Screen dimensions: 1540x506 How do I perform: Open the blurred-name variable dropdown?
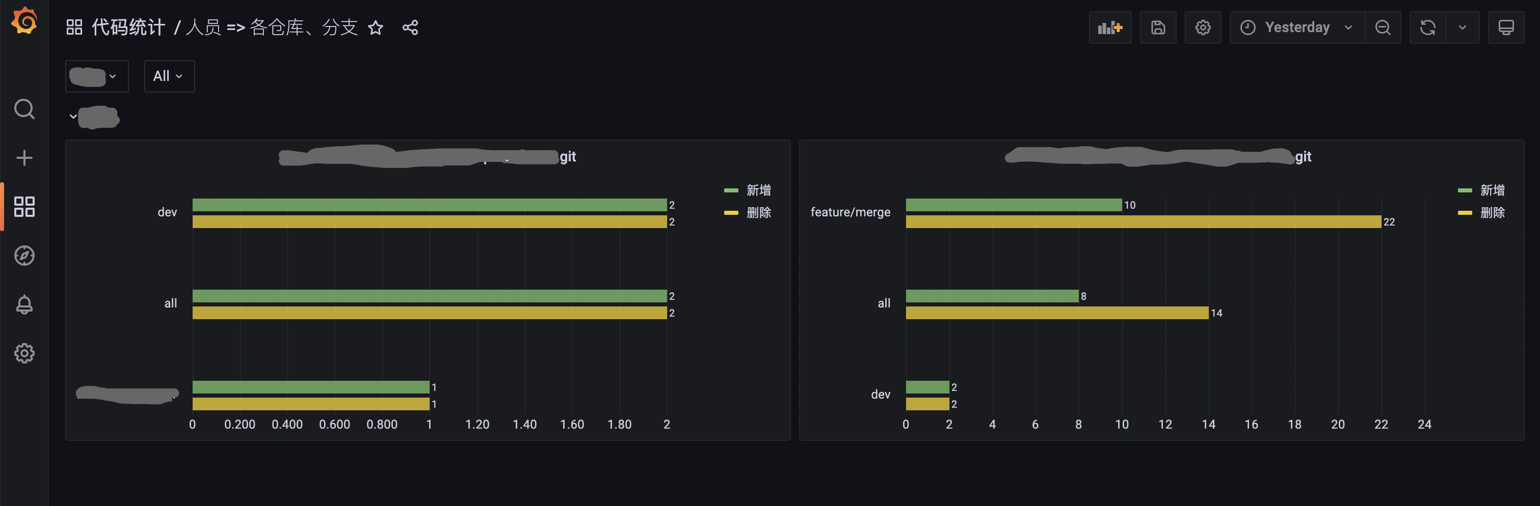pyautogui.click(x=97, y=76)
